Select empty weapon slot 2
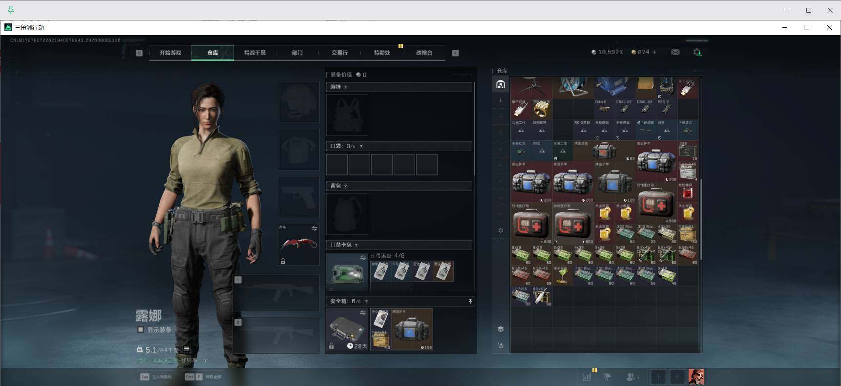Viewport: 841px width, 386px height. [x=276, y=335]
